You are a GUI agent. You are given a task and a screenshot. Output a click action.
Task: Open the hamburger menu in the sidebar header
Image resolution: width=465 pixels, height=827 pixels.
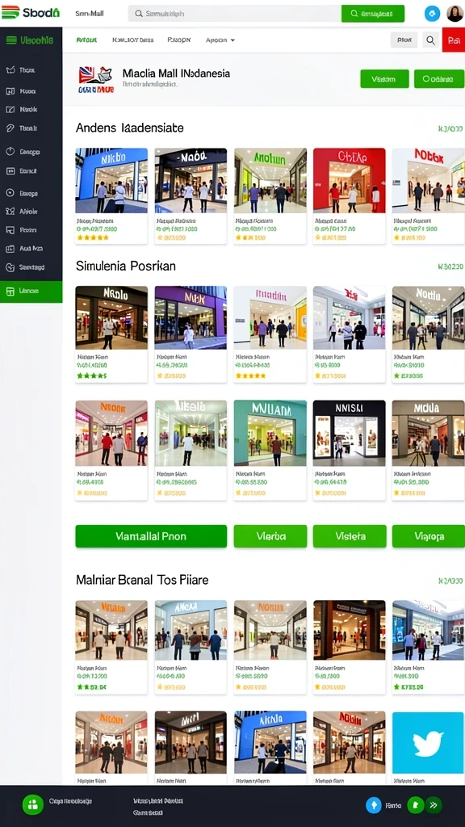coord(10,40)
